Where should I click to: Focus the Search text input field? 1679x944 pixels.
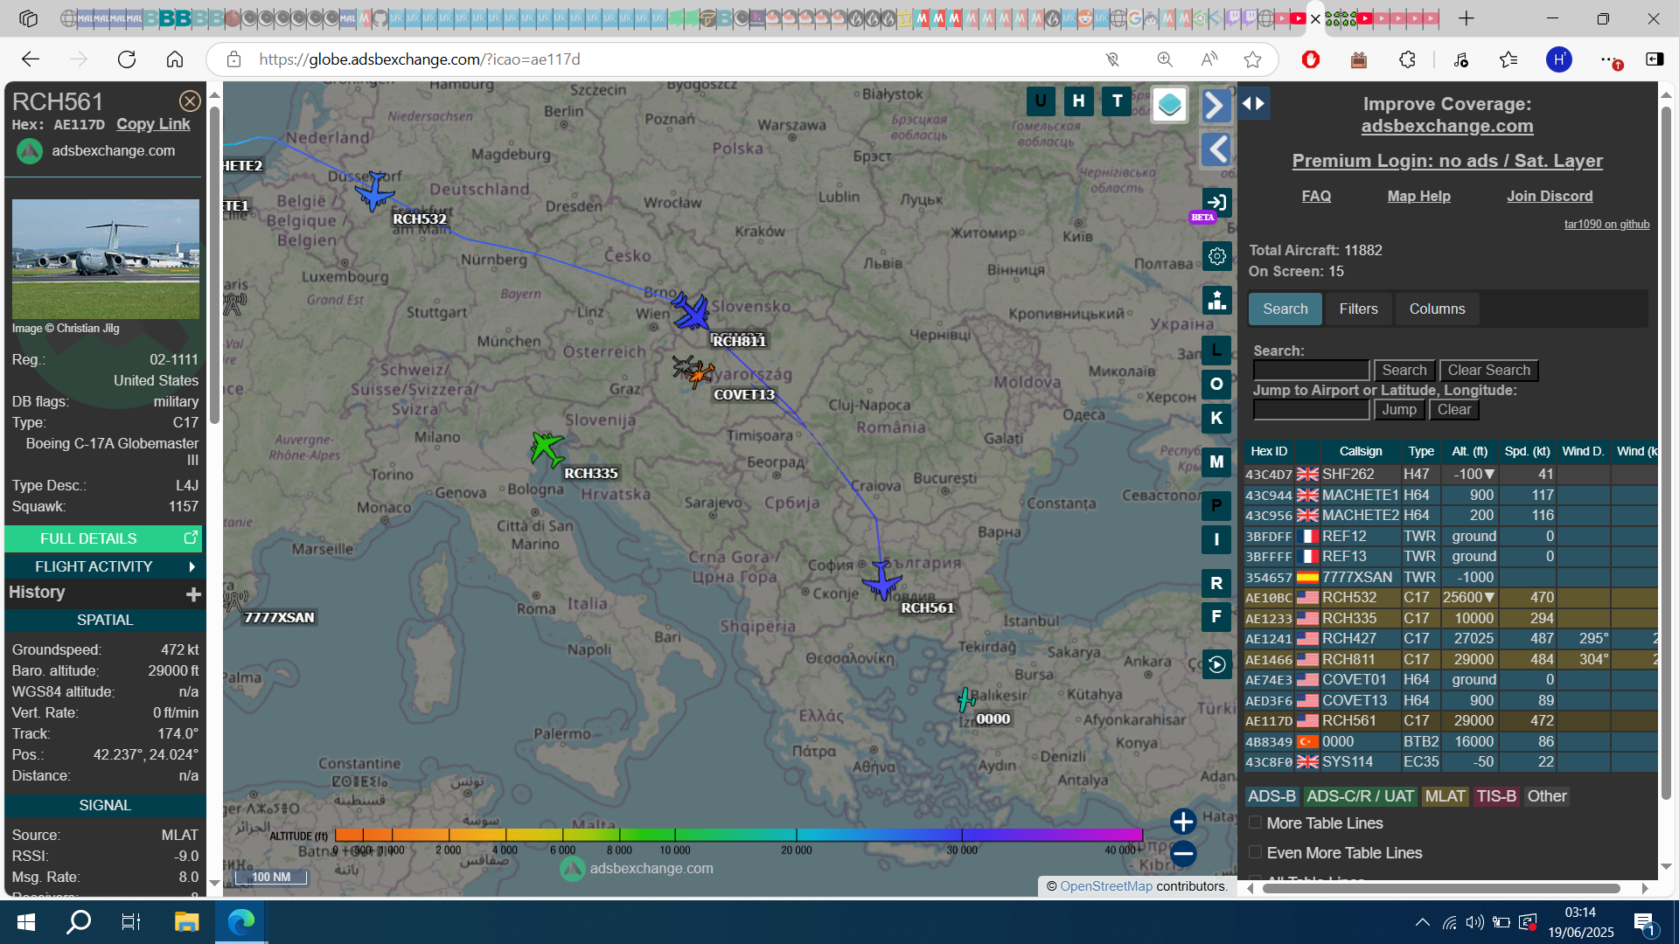1311,371
